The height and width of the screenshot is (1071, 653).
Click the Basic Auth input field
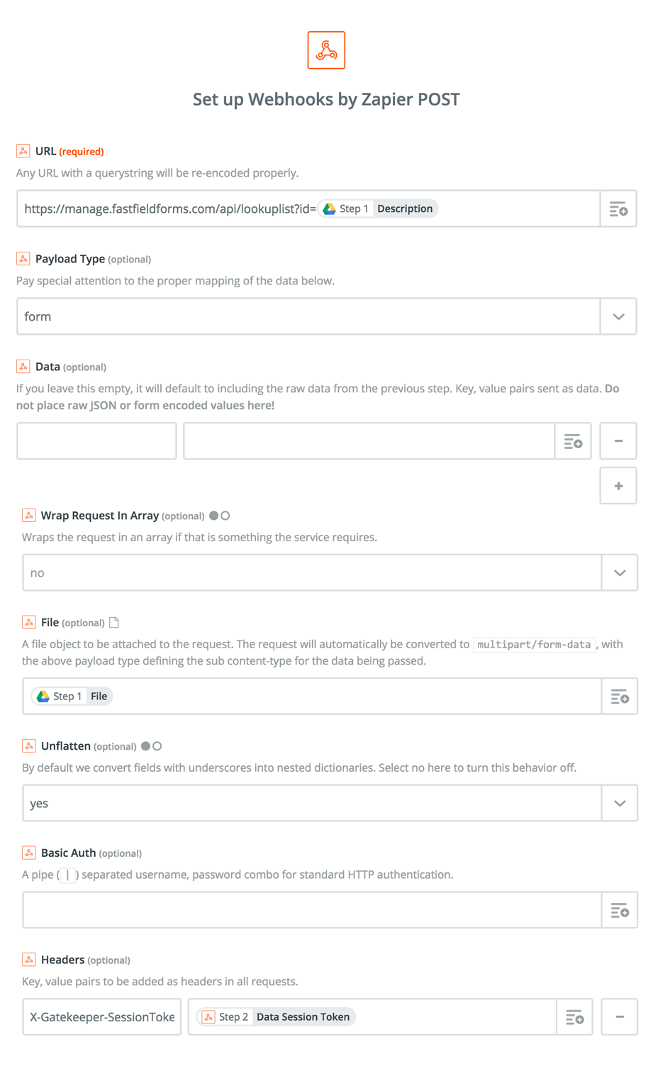tap(312, 910)
